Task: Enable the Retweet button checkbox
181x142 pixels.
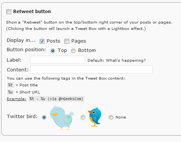Action: coord(9,12)
